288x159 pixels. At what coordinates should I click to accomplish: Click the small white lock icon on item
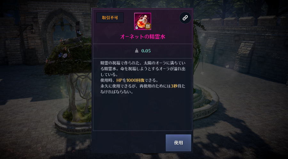click(137, 28)
